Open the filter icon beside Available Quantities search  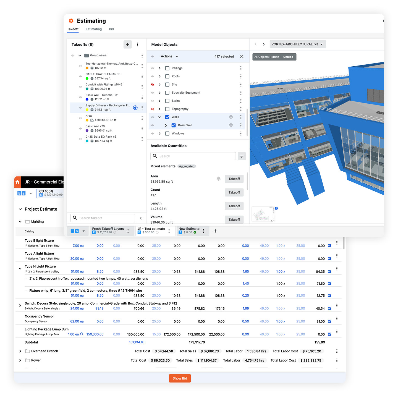pos(242,156)
